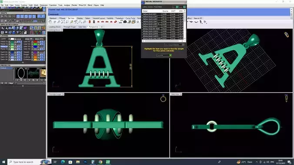The height and width of the screenshot is (165, 294).
Task: Click the Help button in Projects panel
Action: (x=11, y=83)
